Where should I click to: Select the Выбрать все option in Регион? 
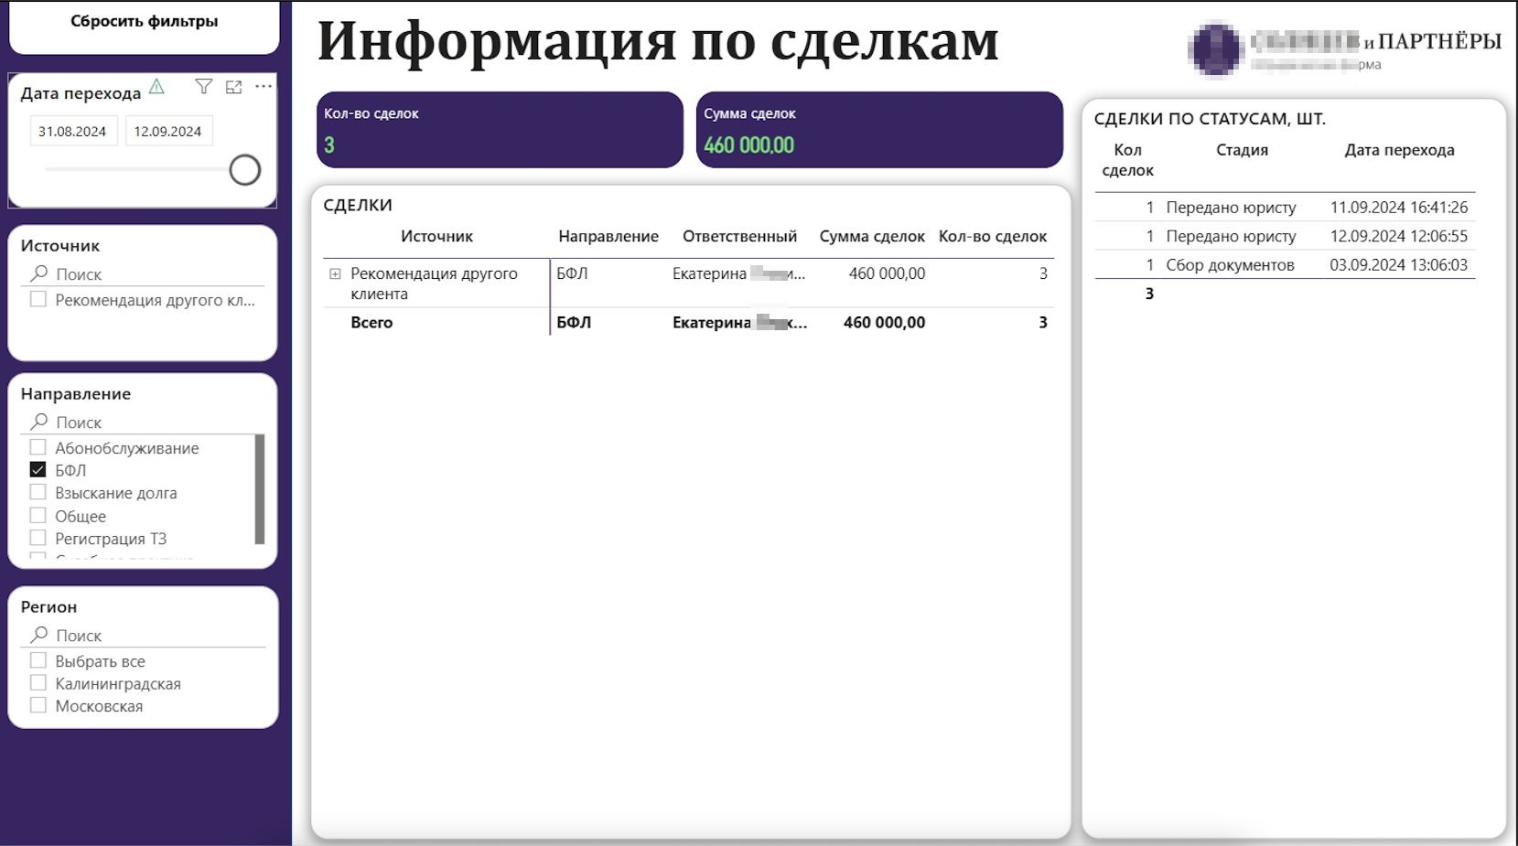coord(38,660)
